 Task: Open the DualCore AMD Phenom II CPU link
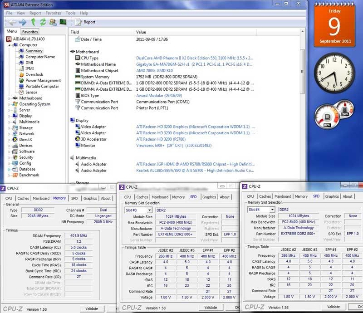click(x=195, y=58)
